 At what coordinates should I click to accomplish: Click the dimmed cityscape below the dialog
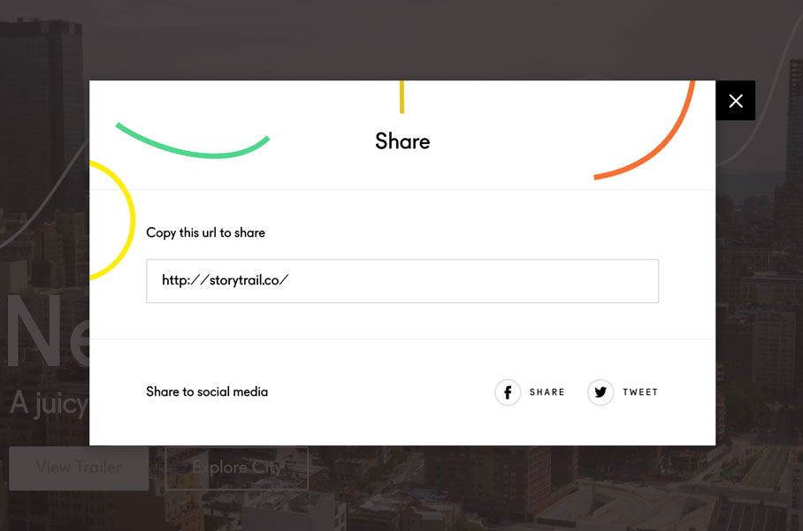(531, 490)
